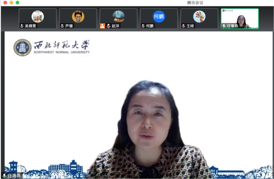Click the Northwest Normal University logo emblem

tap(22, 47)
